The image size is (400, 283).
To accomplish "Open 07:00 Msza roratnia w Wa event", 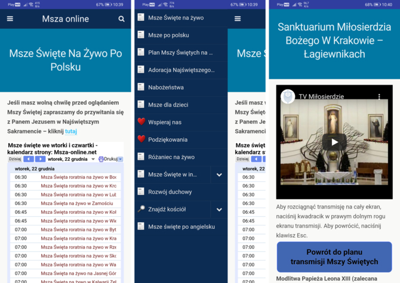I will tap(66, 265).
